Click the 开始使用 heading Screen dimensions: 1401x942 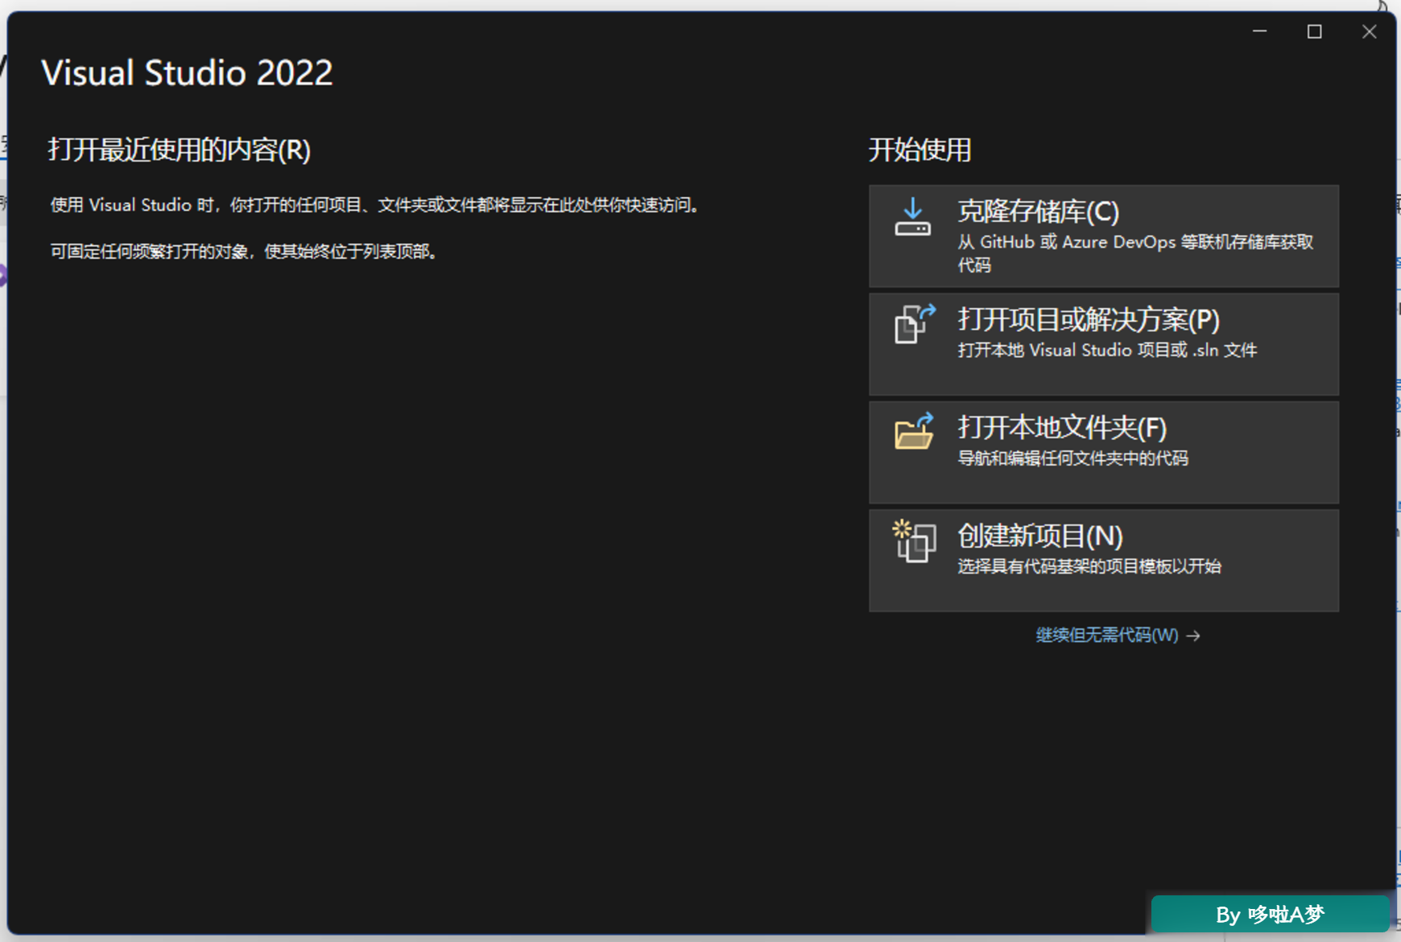(920, 150)
